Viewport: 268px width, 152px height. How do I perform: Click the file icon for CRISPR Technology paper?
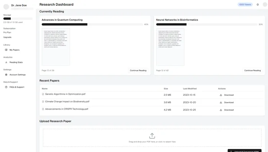(x=43, y=109)
